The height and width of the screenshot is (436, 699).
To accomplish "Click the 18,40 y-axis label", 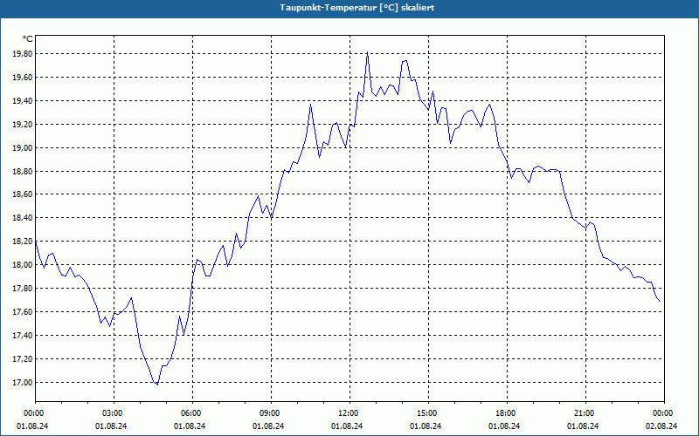I will 23,218.
